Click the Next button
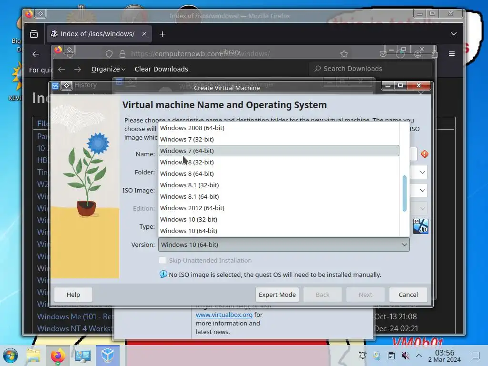Image resolution: width=488 pixels, height=366 pixels. (x=366, y=295)
